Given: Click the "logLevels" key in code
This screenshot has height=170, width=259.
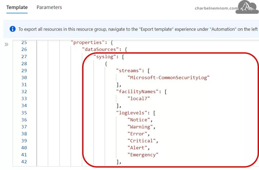Looking at the screenshot, I should click(132, 113).
